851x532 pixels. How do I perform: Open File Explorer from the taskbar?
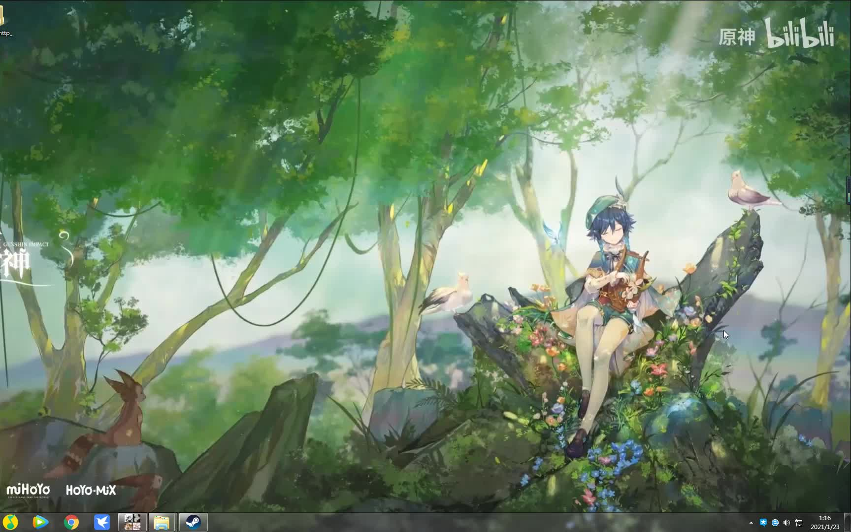tap(162, 522)
